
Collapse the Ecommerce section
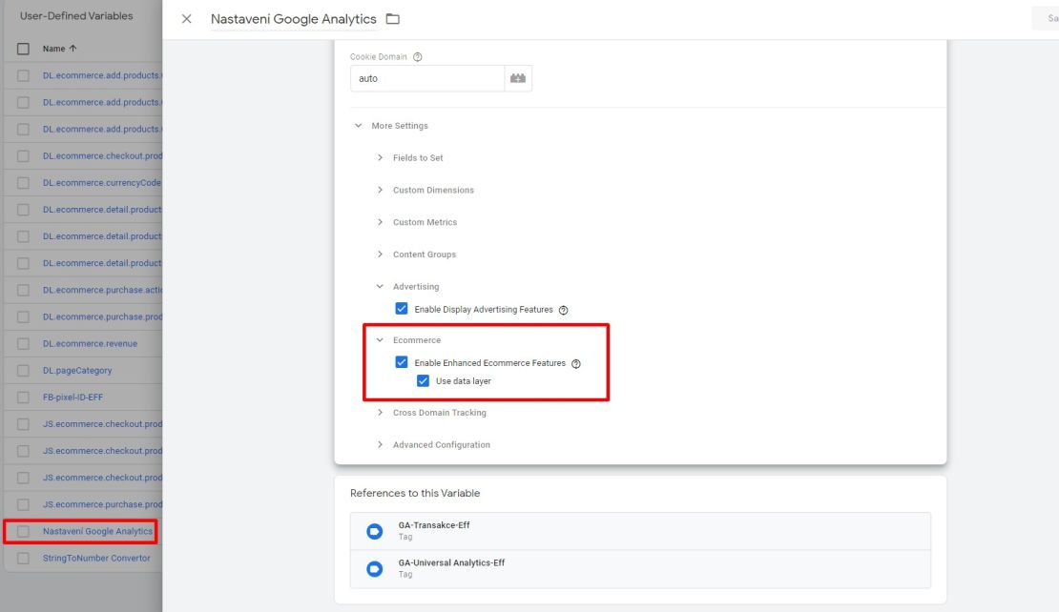[380, 340]
